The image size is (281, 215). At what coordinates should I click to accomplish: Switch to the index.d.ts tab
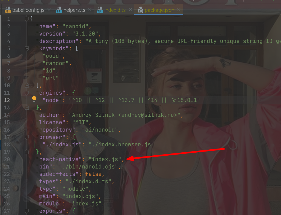pos(115,10)
